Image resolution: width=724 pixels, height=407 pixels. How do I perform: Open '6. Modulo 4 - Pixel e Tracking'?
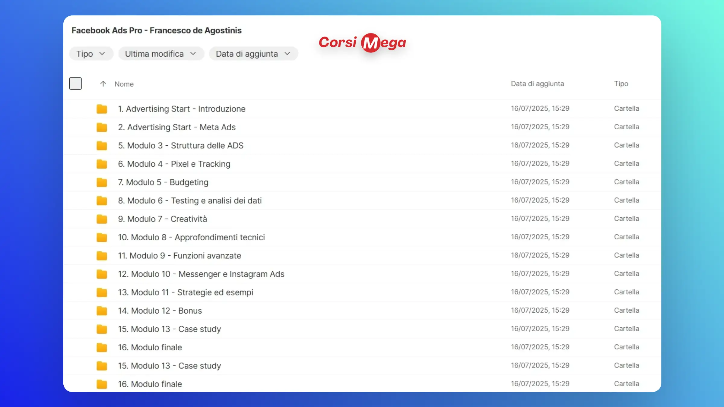pyautogui.click(x=174, y=164)
